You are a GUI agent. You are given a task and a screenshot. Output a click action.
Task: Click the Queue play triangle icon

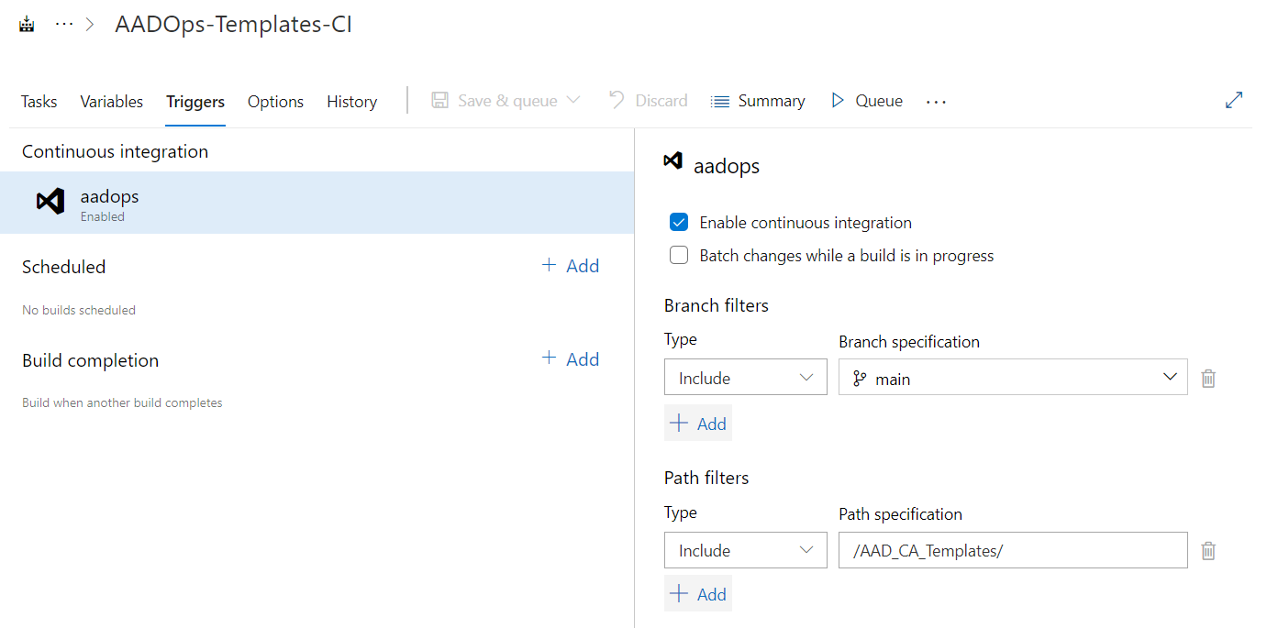point(838,100)
